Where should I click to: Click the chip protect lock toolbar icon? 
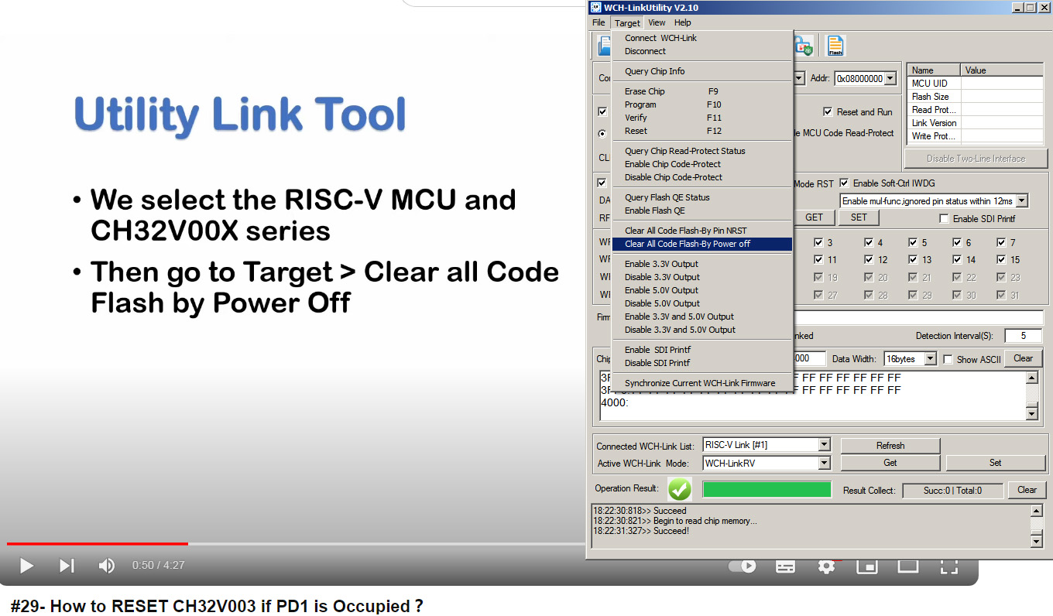pyautogui.click(x=803, y=46)
